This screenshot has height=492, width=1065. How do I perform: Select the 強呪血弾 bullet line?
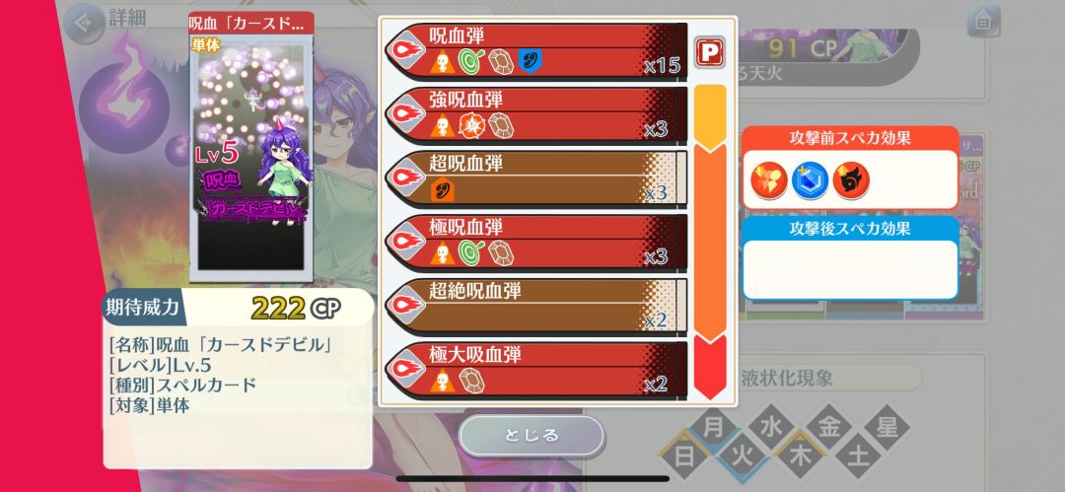click(535, 115)
